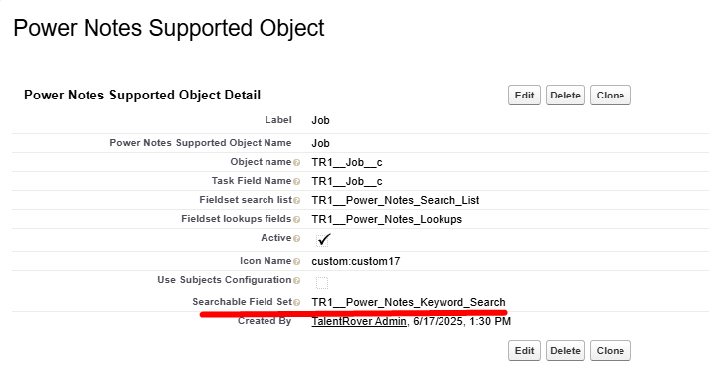
Task: Open the TalentRover Admin user link
Action: coord(359,321)
